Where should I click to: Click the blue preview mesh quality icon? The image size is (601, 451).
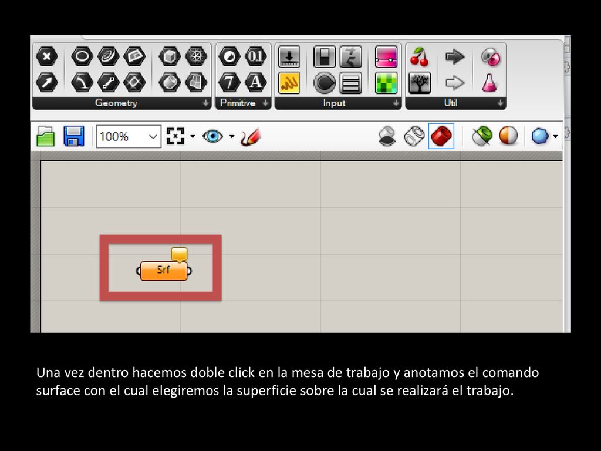click(x=540, y=136)
